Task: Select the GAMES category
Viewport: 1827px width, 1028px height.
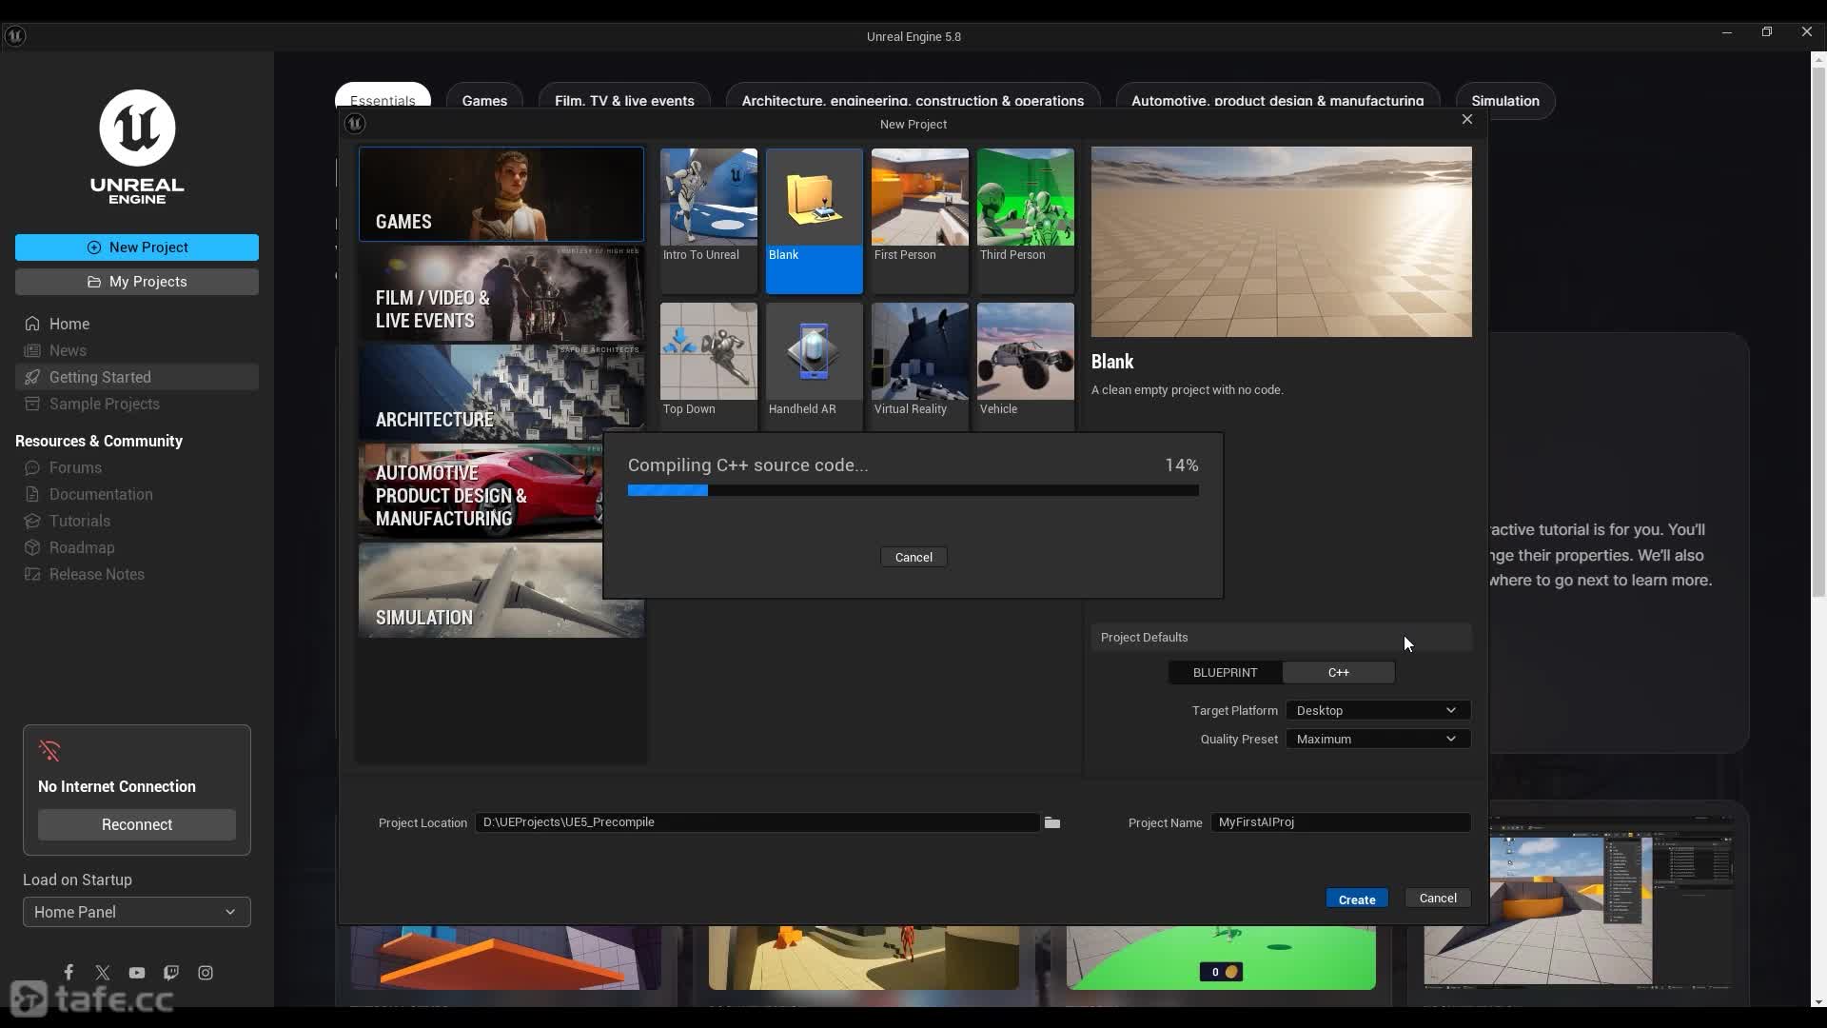Action: point(501,194)
